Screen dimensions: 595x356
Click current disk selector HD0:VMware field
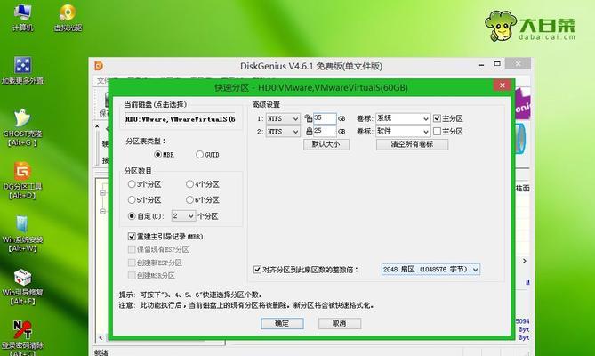point(181,119)
